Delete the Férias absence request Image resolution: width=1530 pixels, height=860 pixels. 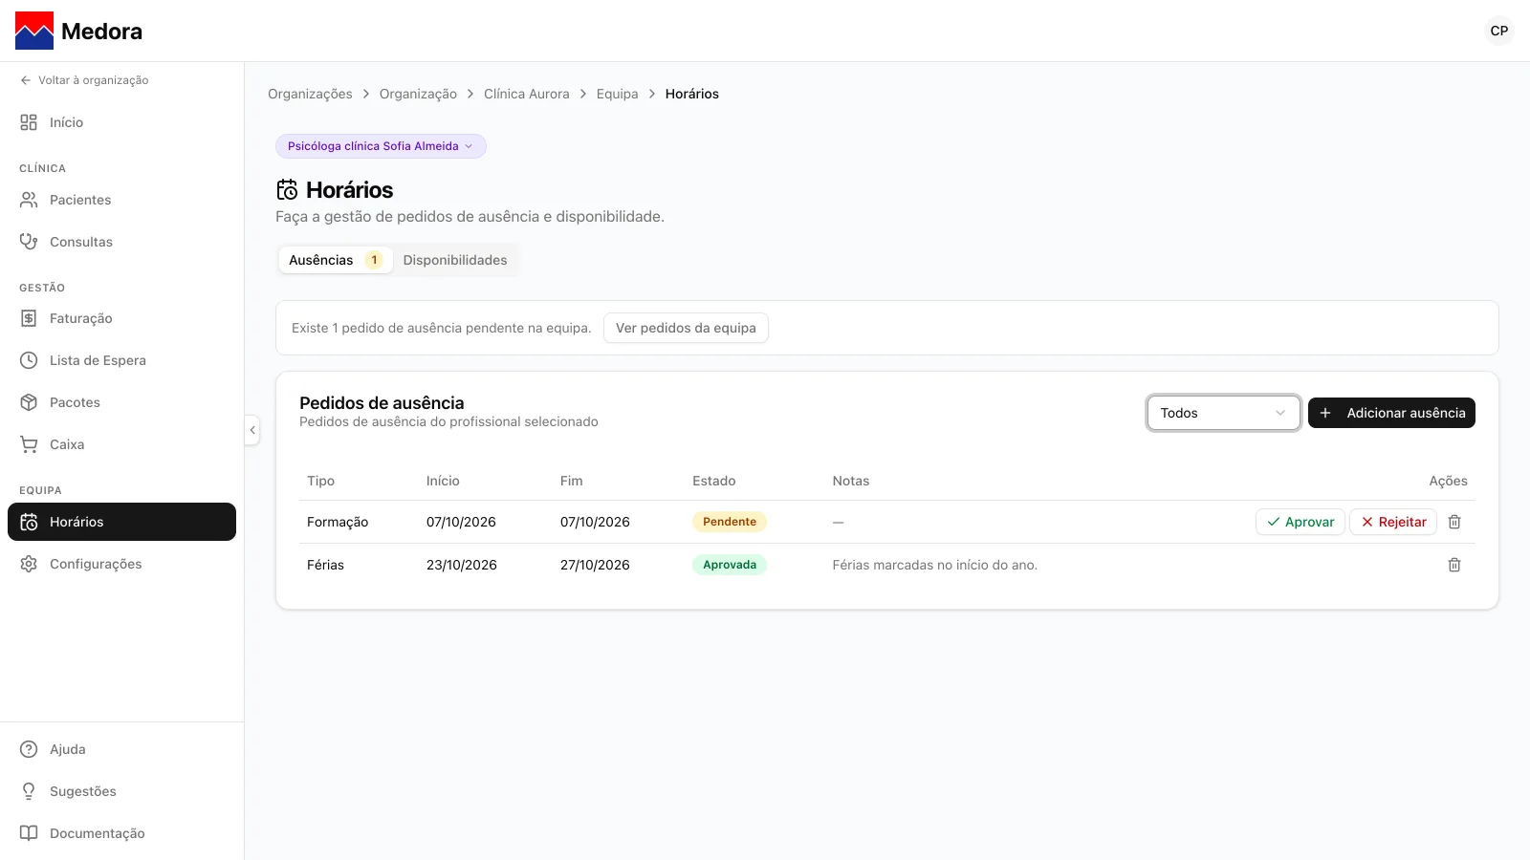click(x=1454, y=565)
